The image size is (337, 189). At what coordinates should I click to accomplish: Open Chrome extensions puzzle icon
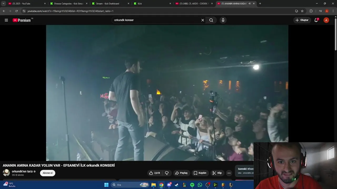tap(311, 11)
